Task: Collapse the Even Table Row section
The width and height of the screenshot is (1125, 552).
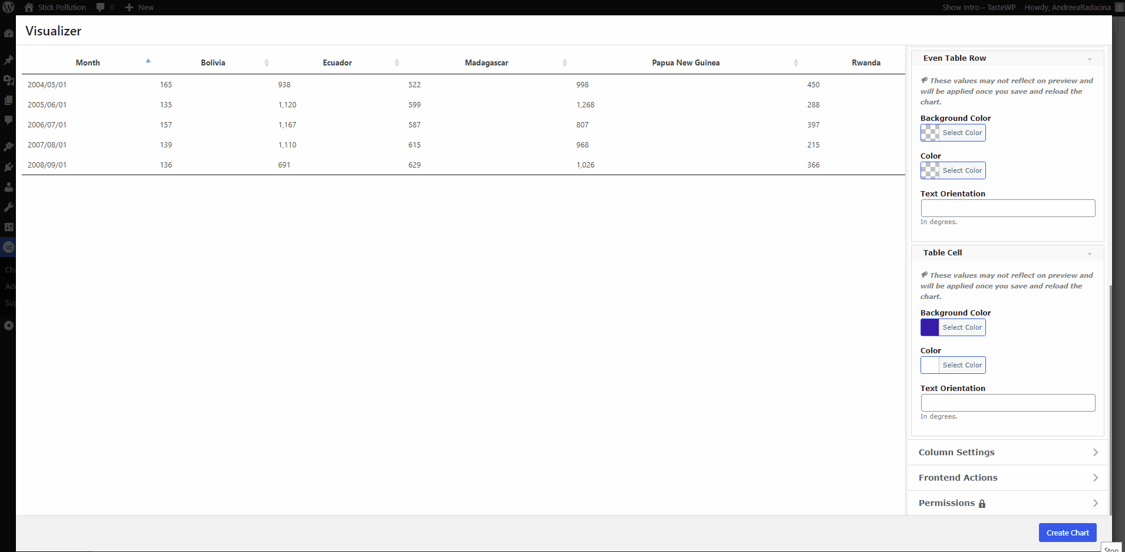Action: point(1089,58)
